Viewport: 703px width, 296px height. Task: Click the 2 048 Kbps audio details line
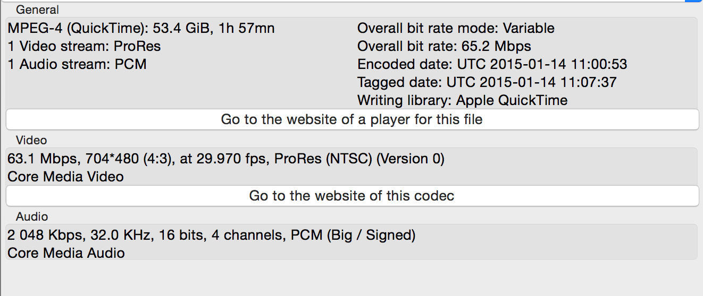[211, 235]
